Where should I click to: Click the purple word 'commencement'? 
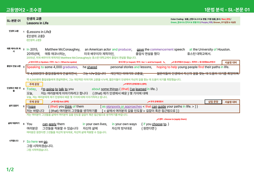[162, 49]
